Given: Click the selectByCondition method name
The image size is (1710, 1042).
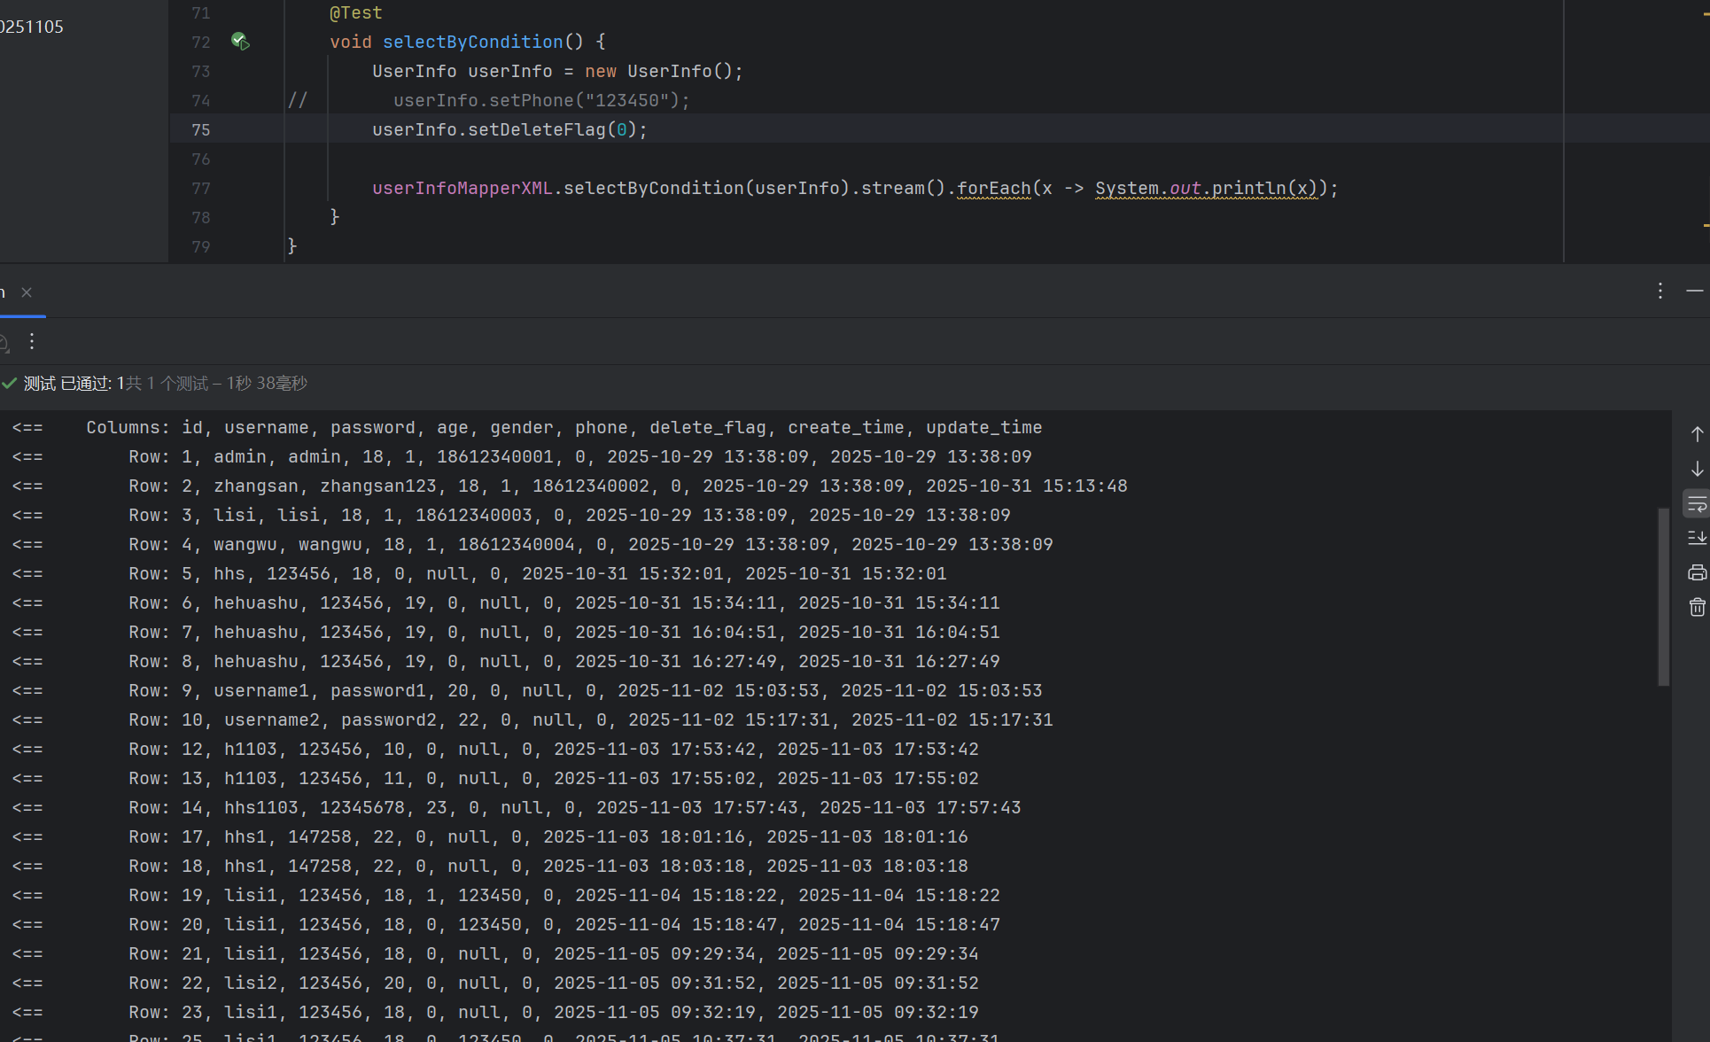Looking at the screenshot, I should (472, 42).
